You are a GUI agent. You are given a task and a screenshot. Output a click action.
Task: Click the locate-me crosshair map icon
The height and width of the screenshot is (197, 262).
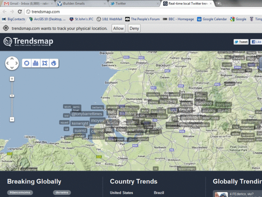27,63
